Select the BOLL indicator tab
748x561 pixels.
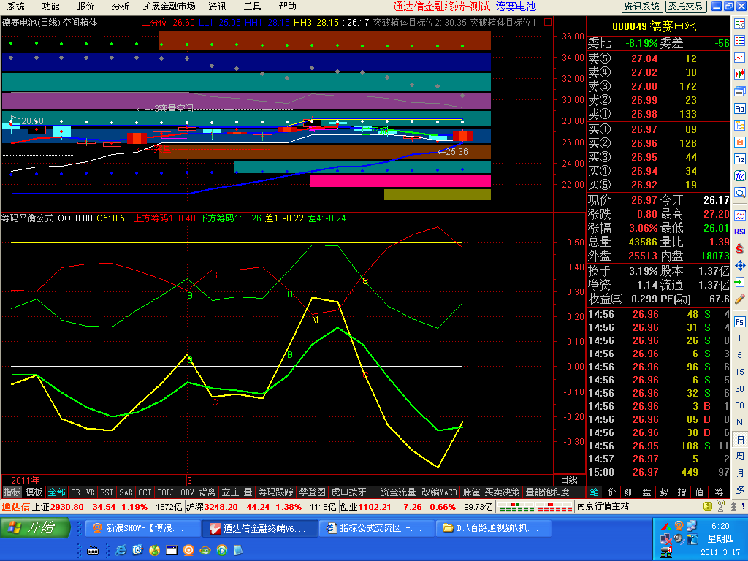(x=167, y=492)
